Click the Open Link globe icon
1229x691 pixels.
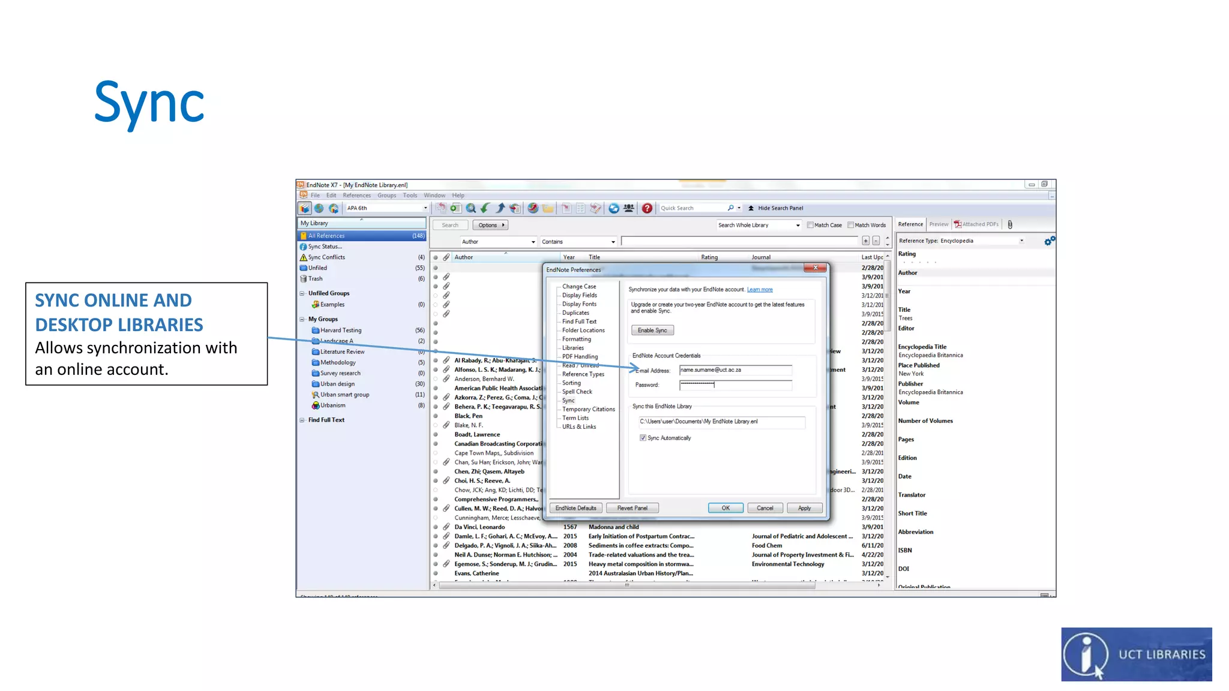coord(533,208)
